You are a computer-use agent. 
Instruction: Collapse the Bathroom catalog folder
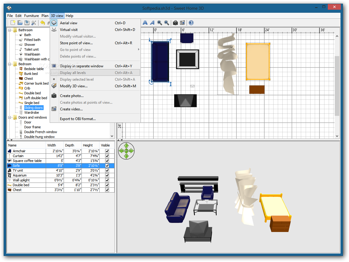(x=10, y=30)
